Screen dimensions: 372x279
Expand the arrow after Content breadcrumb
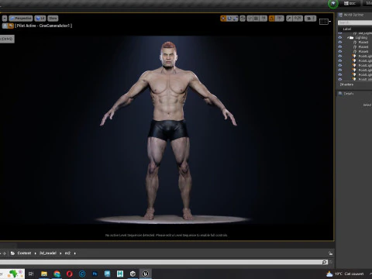(x=36, y=253)
